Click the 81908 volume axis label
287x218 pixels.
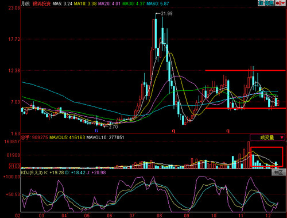tap(13, 155)
